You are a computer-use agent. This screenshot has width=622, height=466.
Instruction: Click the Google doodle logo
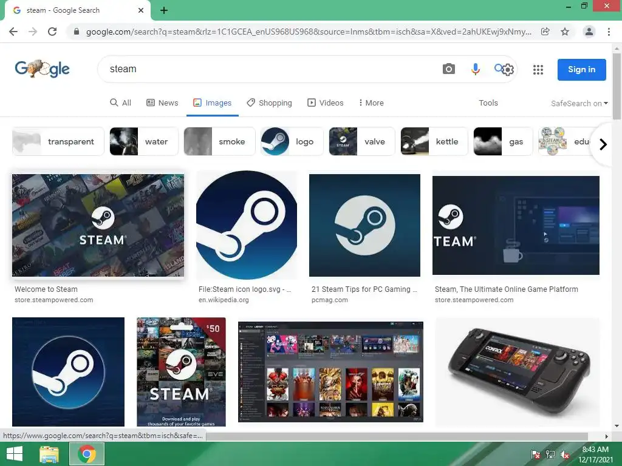pos(42,69)
